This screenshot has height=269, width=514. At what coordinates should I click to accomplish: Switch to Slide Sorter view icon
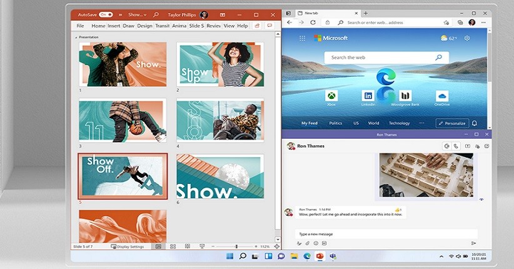(x=173, y=246)
